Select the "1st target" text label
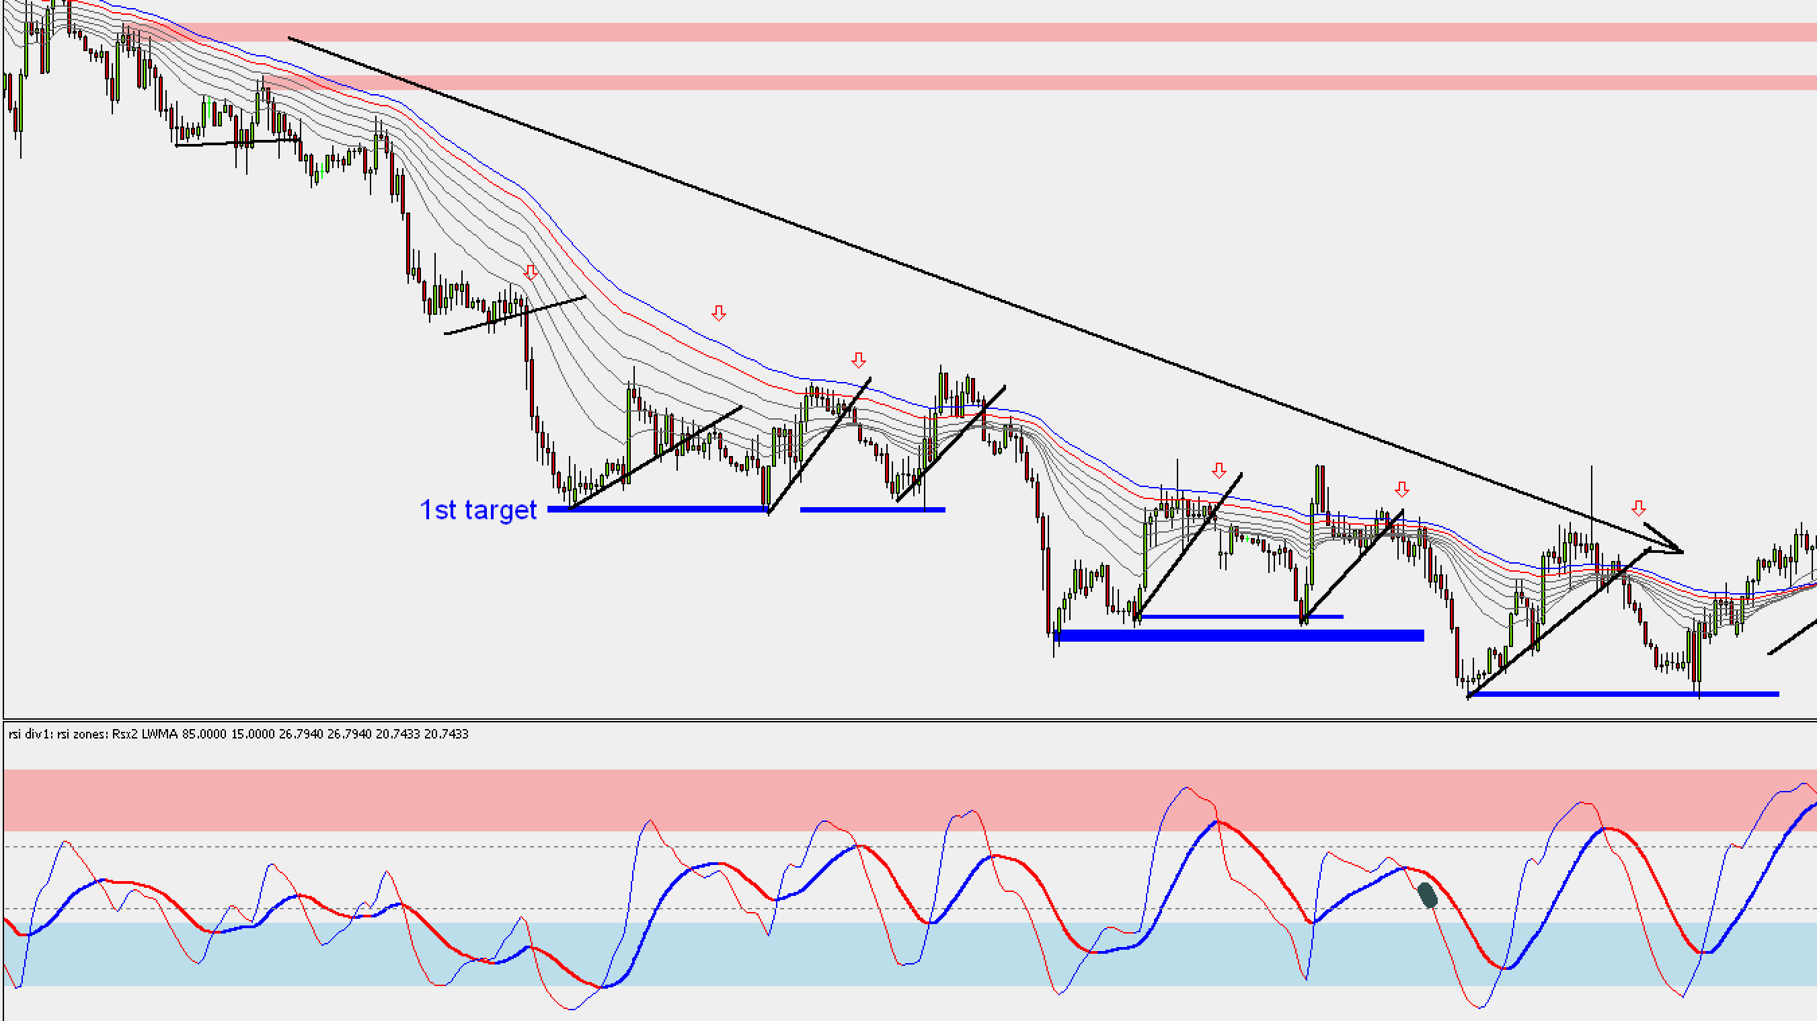 pyautogui.click(x=477, y=509)
